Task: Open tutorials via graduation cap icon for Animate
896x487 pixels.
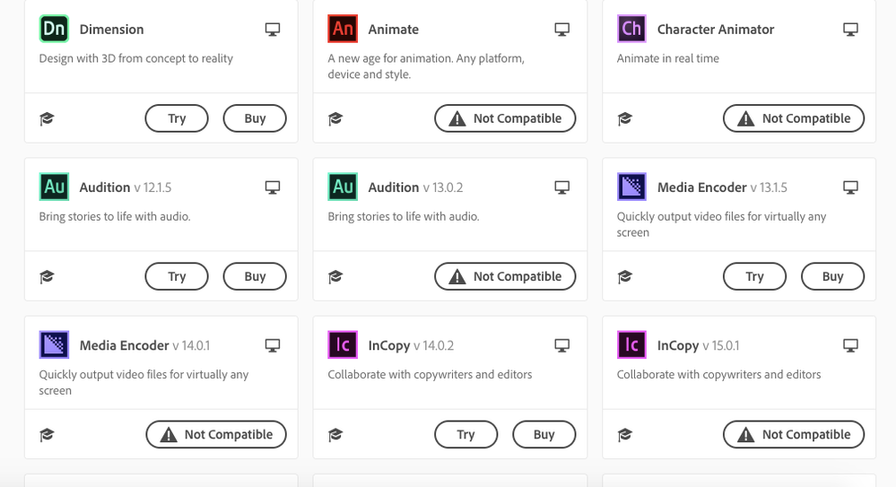Action: pos(335,119)
